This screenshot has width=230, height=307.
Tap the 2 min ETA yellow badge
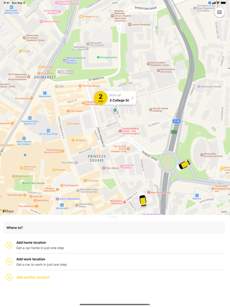point(101,98)
